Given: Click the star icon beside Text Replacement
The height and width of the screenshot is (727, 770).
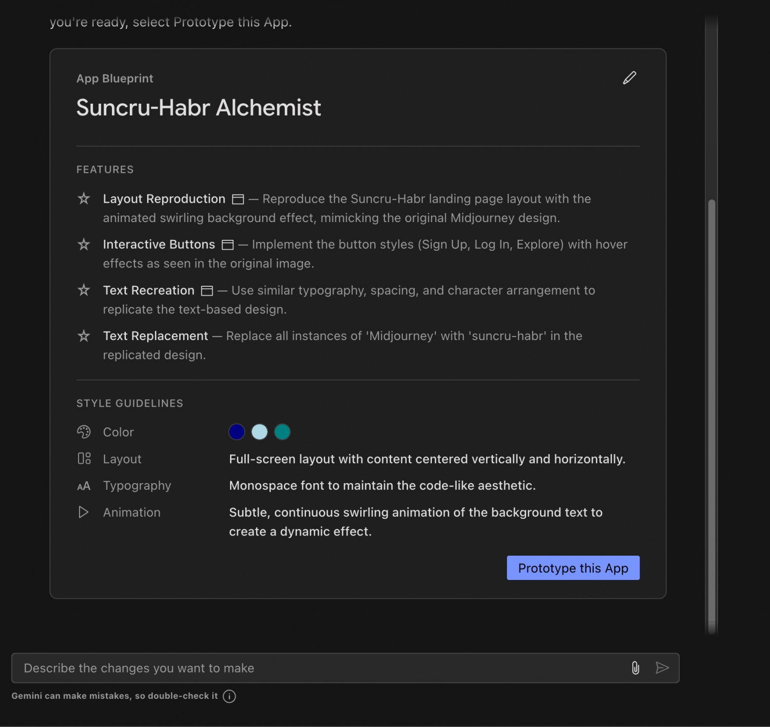Looking at the screenshot, I should [x=84, y=336].
